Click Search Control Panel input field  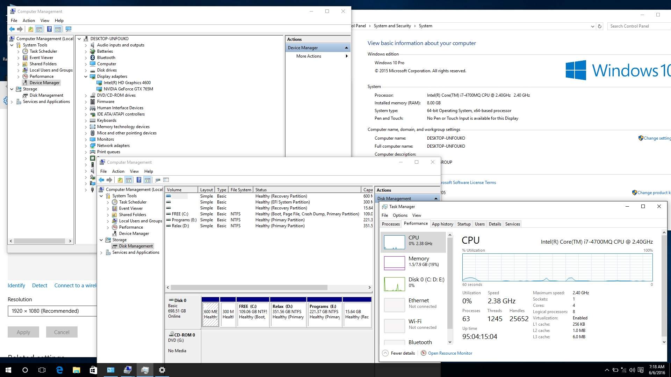(639, 26)
